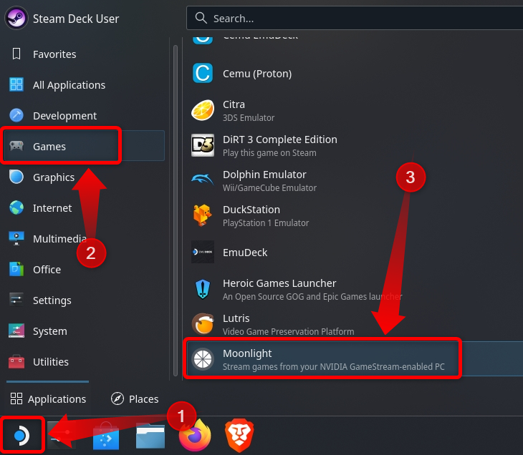Launch Discover store from the taskbar

[106, 435]
